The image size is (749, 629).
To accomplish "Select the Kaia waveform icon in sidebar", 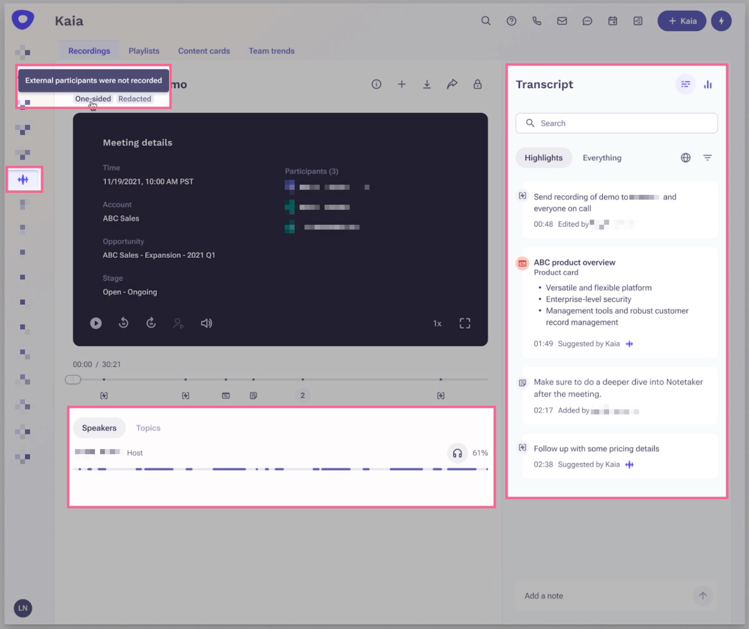I will point(23,180).
